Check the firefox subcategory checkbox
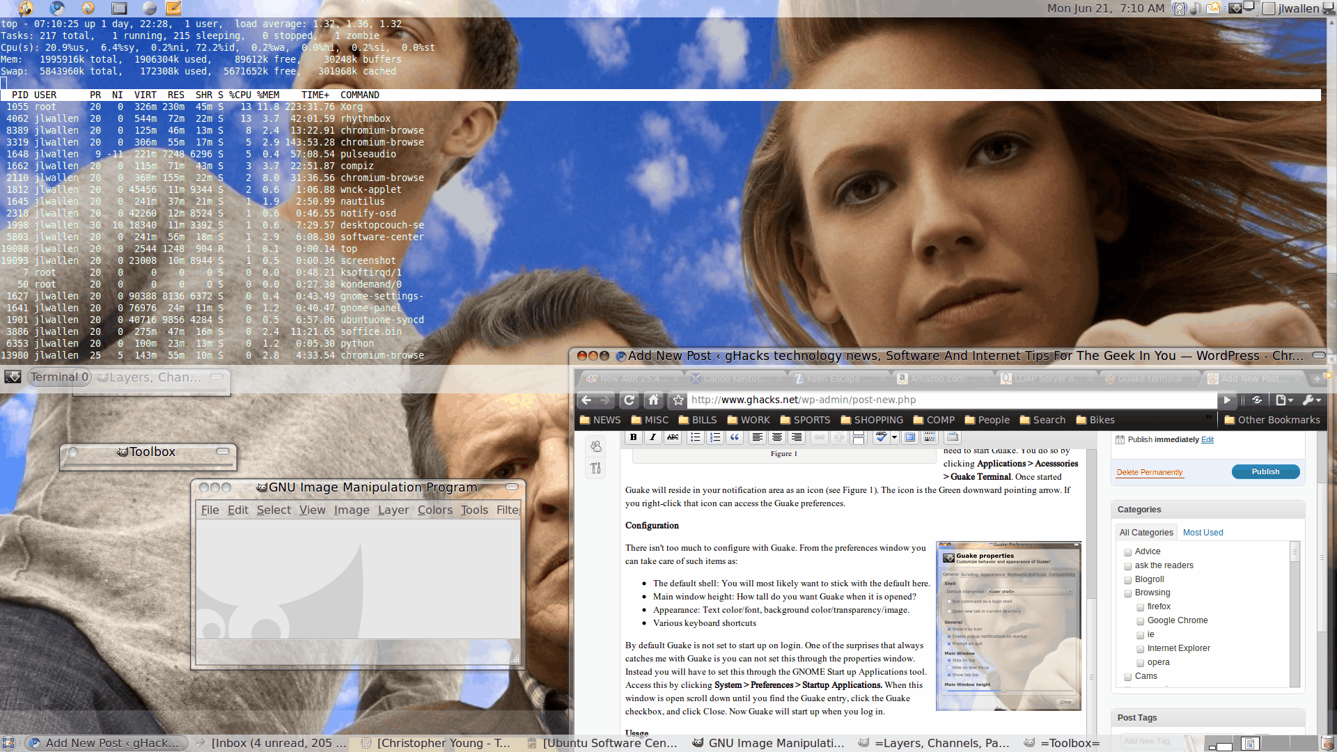Viewport: 1337px width, 752px height. click(1140, 607)
